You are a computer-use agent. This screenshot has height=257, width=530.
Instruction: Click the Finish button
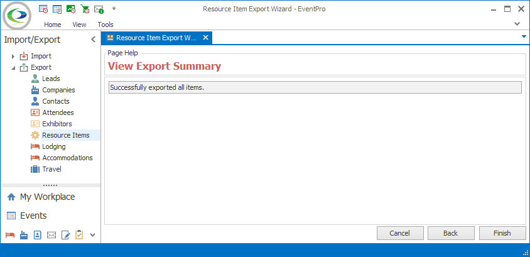(x=502, y=233)
